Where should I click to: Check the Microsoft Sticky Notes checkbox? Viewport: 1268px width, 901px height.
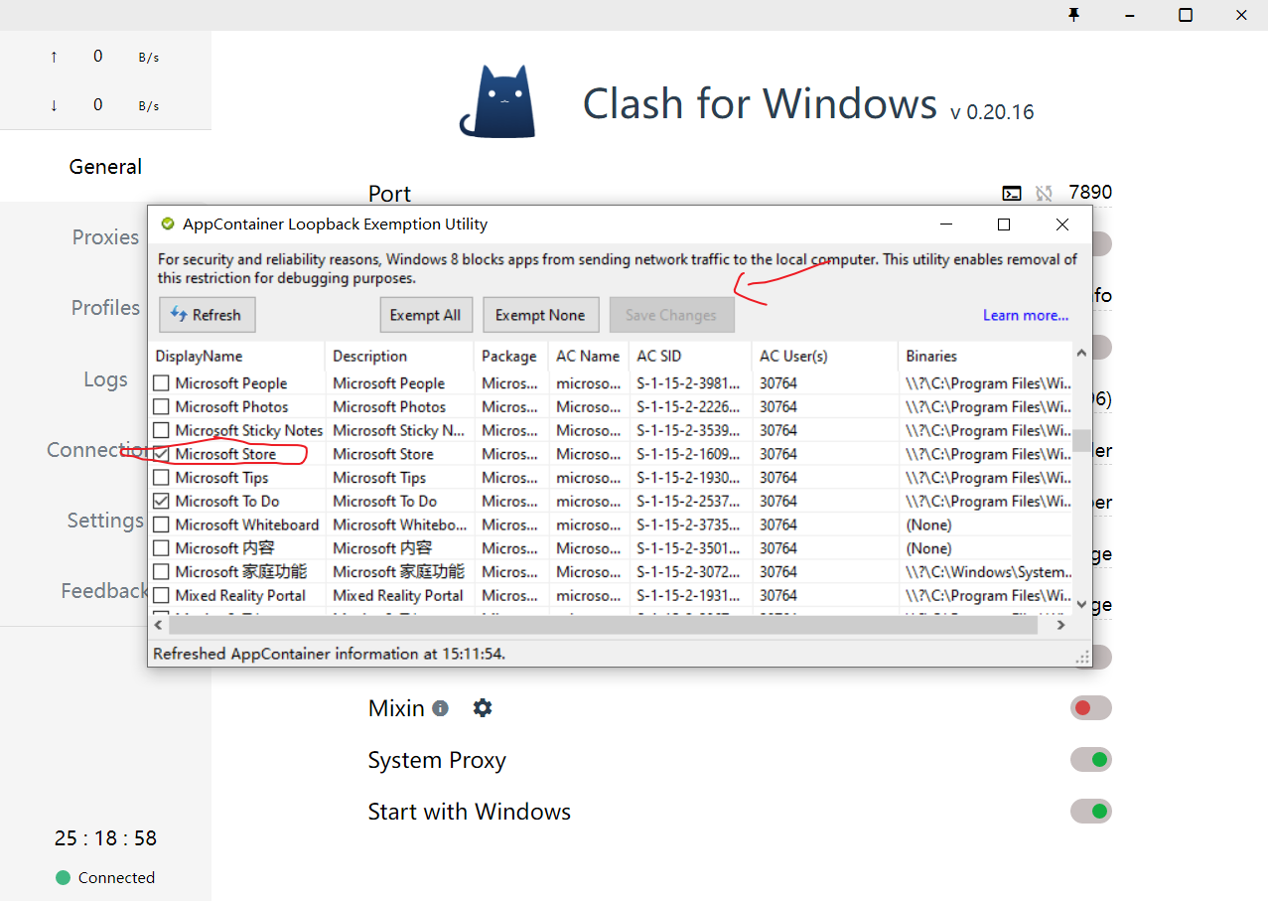point(161,431)
